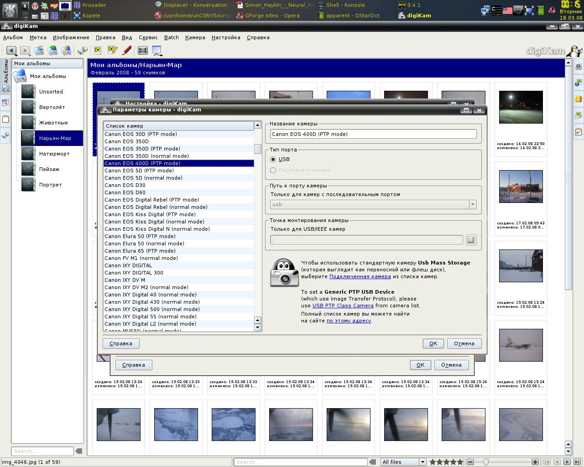Image resolution: width=584 pixels, height=467 pixels.
Task: Open the Colors sidebar icon on right
Action: pos(578,99)
